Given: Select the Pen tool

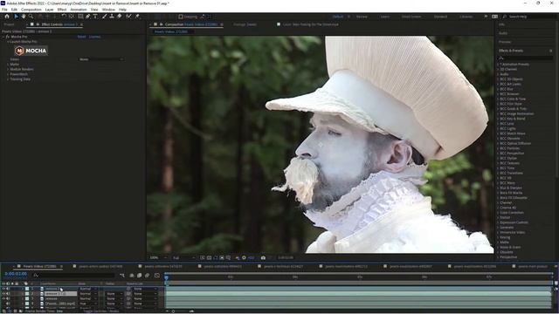Looking at the screenshot, I should pos(87,17).
